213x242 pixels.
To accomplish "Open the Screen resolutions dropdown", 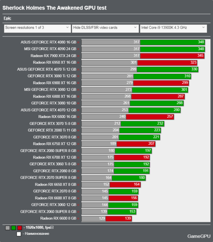I will [x=37, y=28].
